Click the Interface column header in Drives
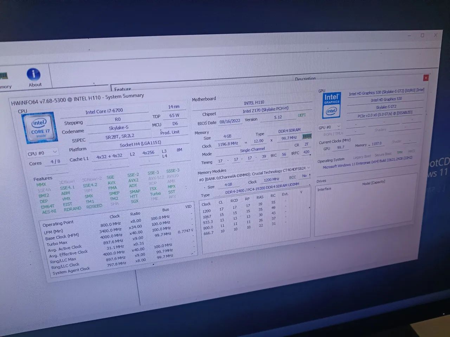The width and height of the screenshot is (450, 337). point(324,189)
